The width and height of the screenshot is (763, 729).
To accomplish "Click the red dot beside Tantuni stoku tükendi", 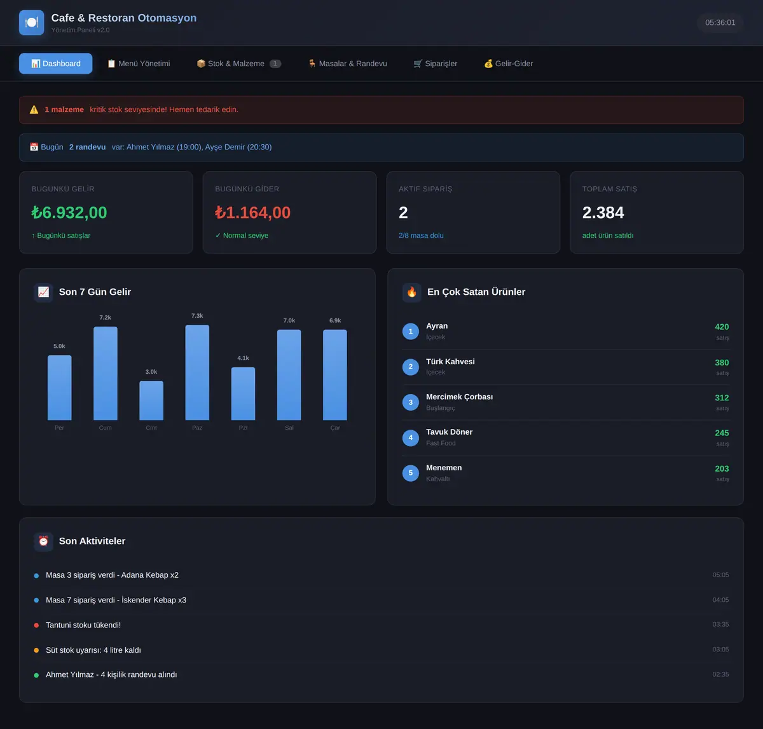I will pyautogui.click(x=36, y=625).
